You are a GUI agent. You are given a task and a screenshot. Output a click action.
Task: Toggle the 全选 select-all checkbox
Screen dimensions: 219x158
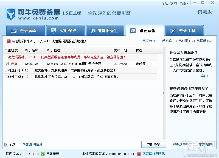[x=6, y=145]
